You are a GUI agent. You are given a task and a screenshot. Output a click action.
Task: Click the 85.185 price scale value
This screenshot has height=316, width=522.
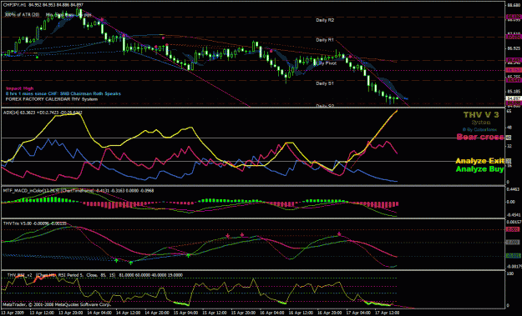point(513,92)
